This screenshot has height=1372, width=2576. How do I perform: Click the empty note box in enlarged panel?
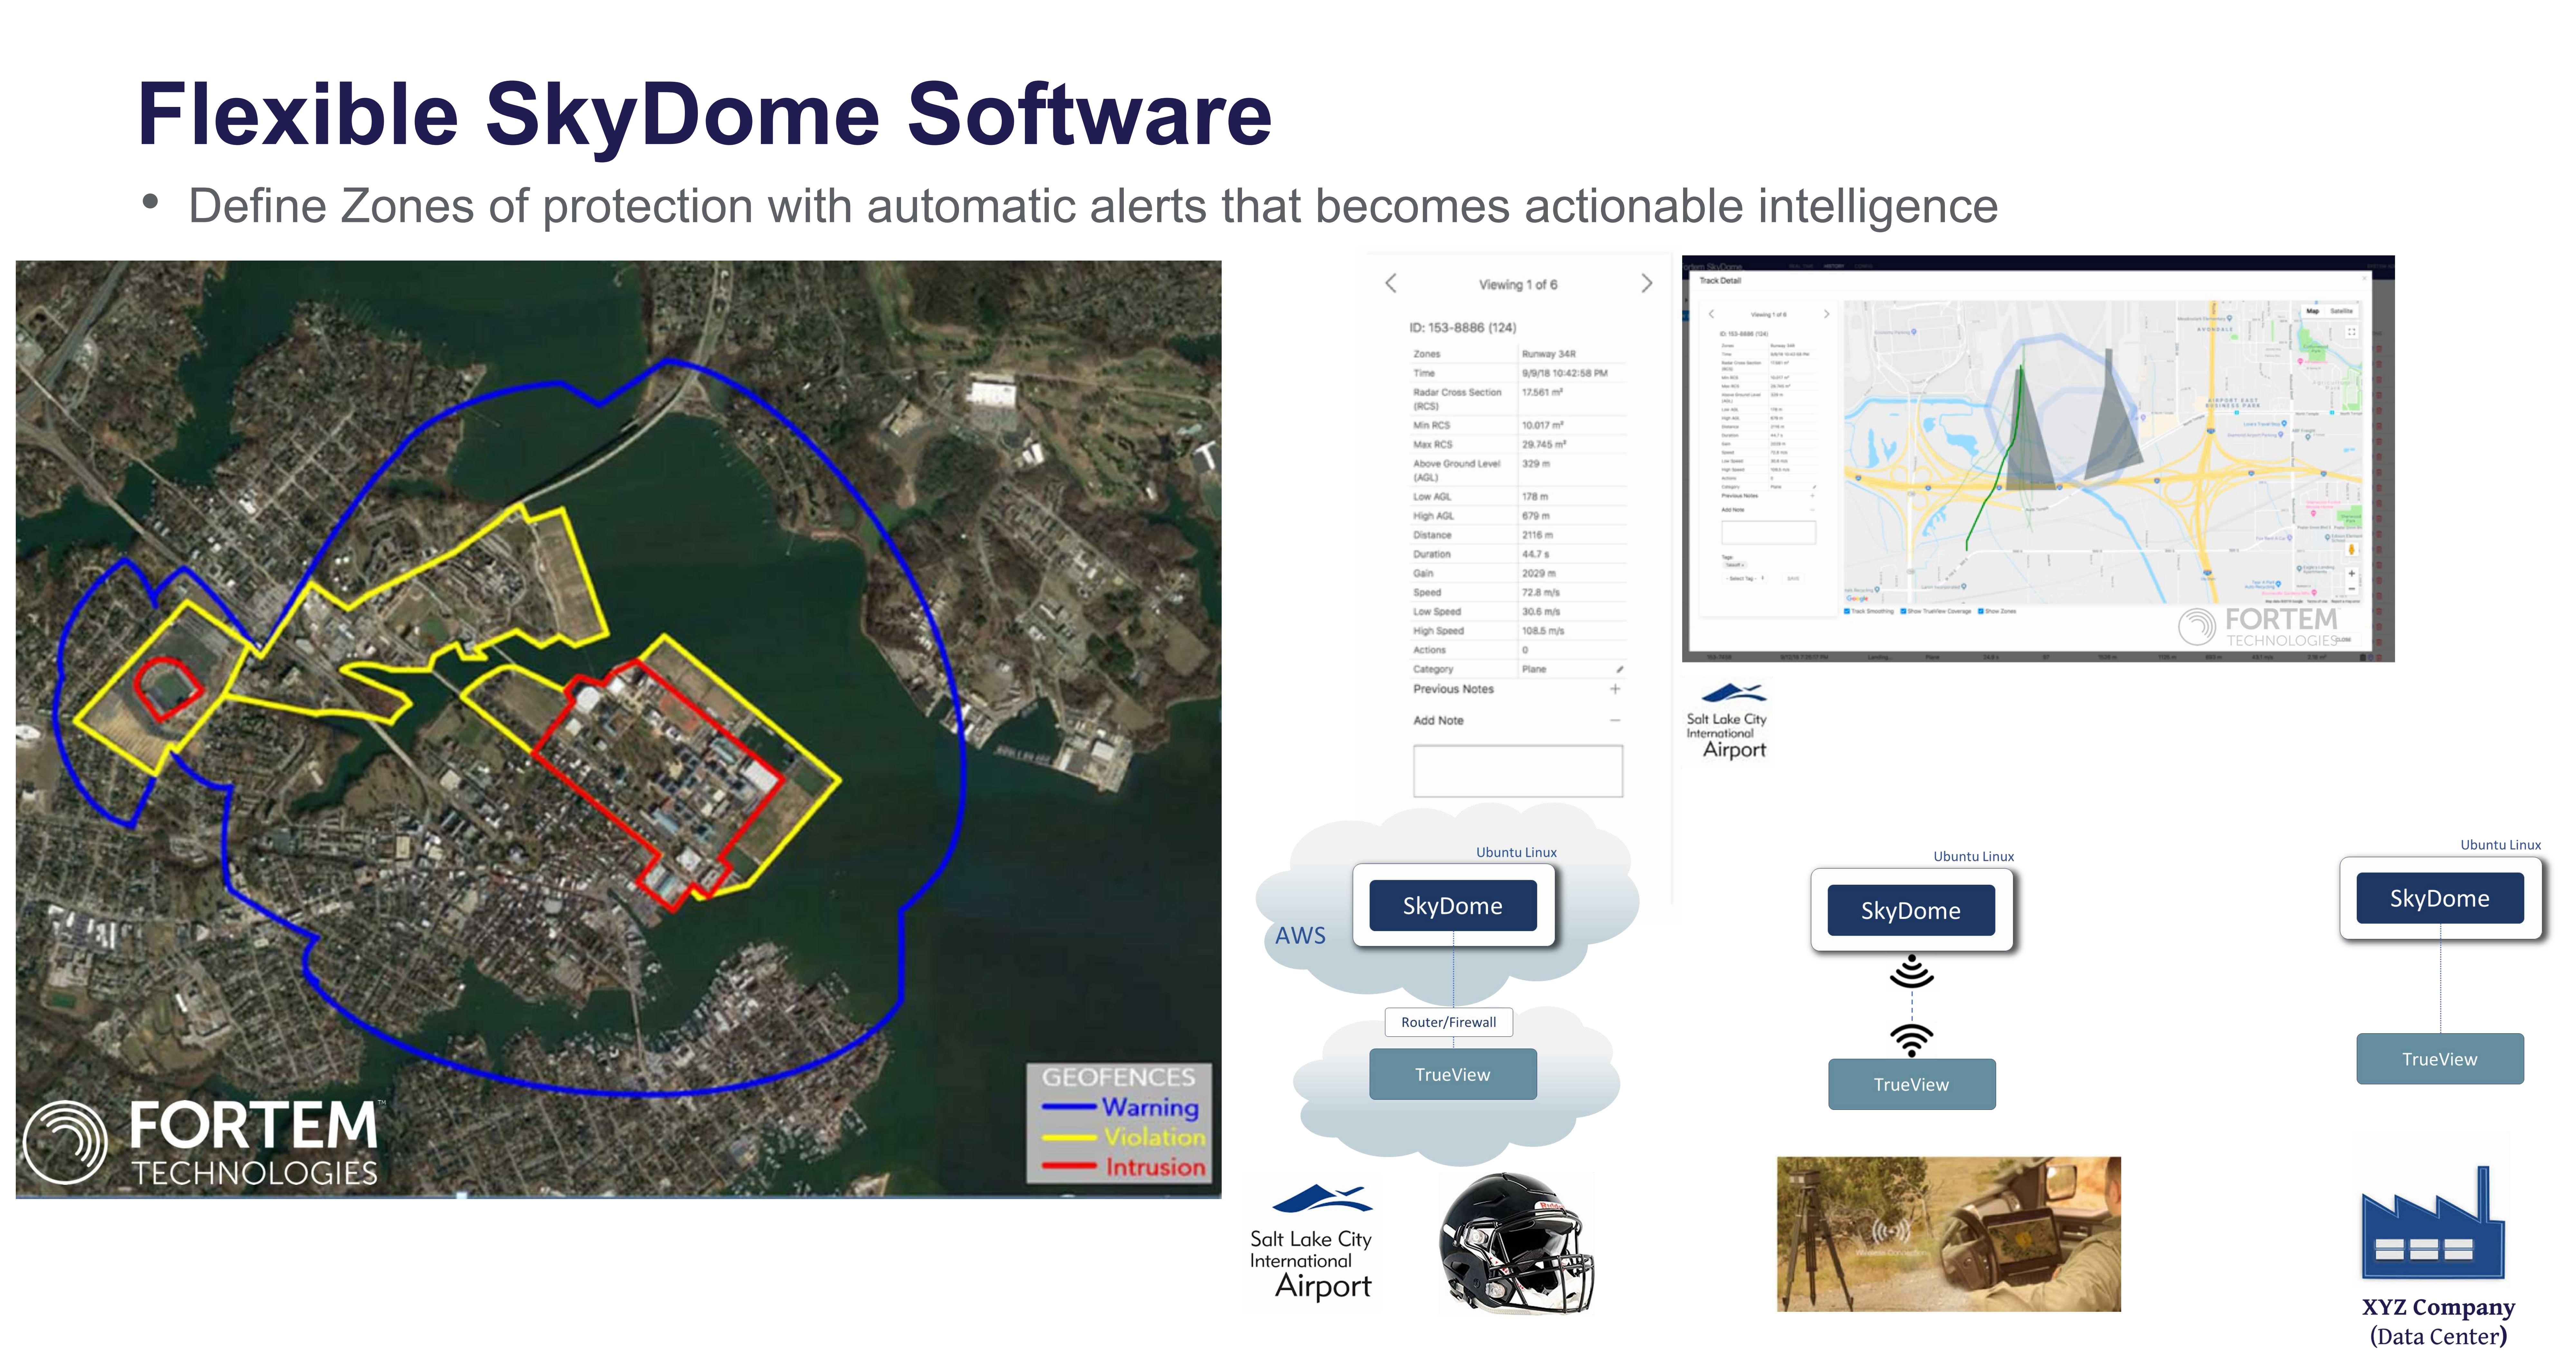point(1518,771)
